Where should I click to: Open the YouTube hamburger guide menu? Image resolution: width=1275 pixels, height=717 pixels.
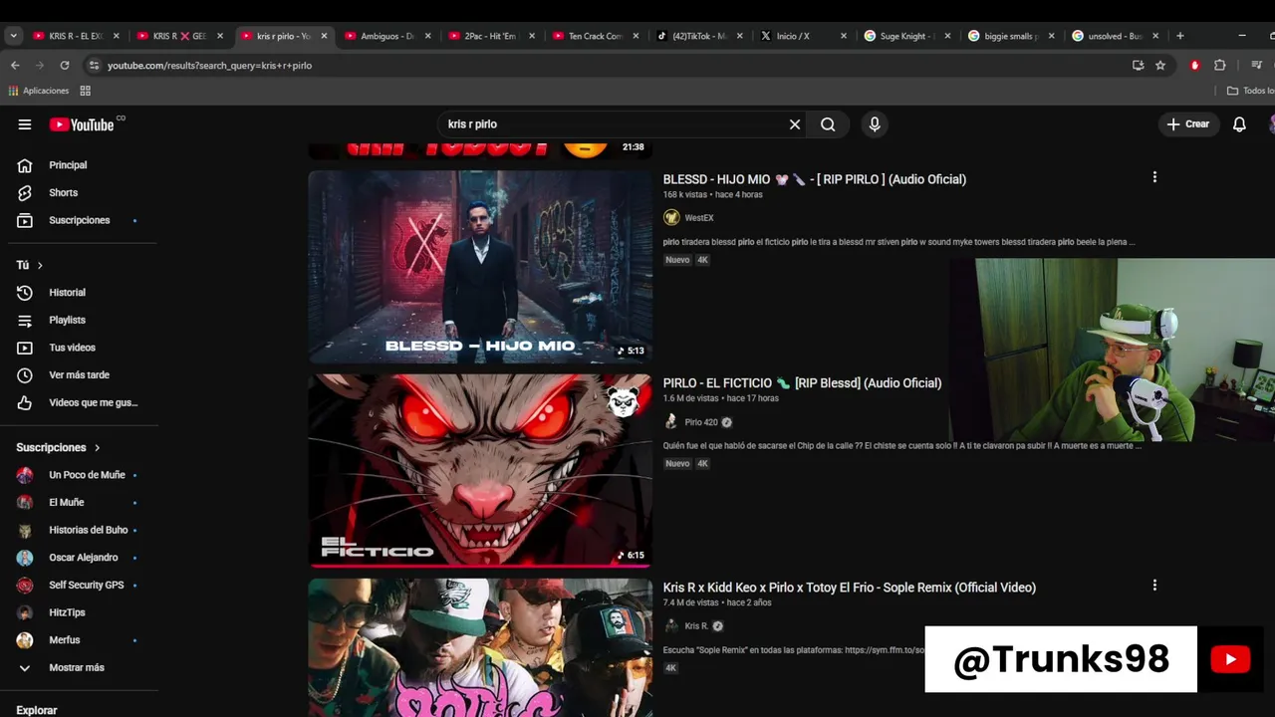coord(24,124)
